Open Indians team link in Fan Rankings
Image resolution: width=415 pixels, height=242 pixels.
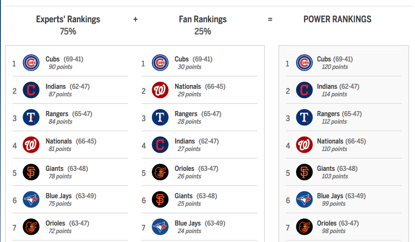[x=185, y=141]
